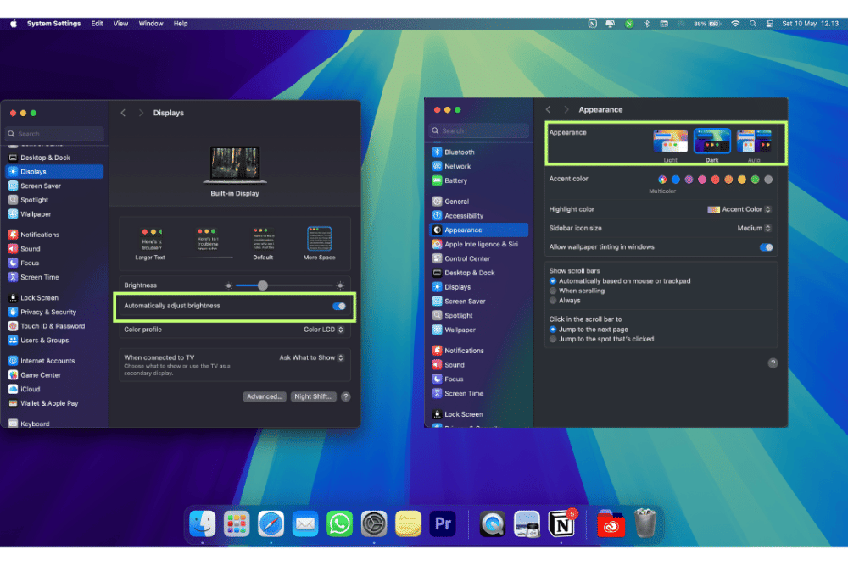Open the Color LCD color profile dropdown
This screenshot has height=565, width=848.
(x=324, y=330)
